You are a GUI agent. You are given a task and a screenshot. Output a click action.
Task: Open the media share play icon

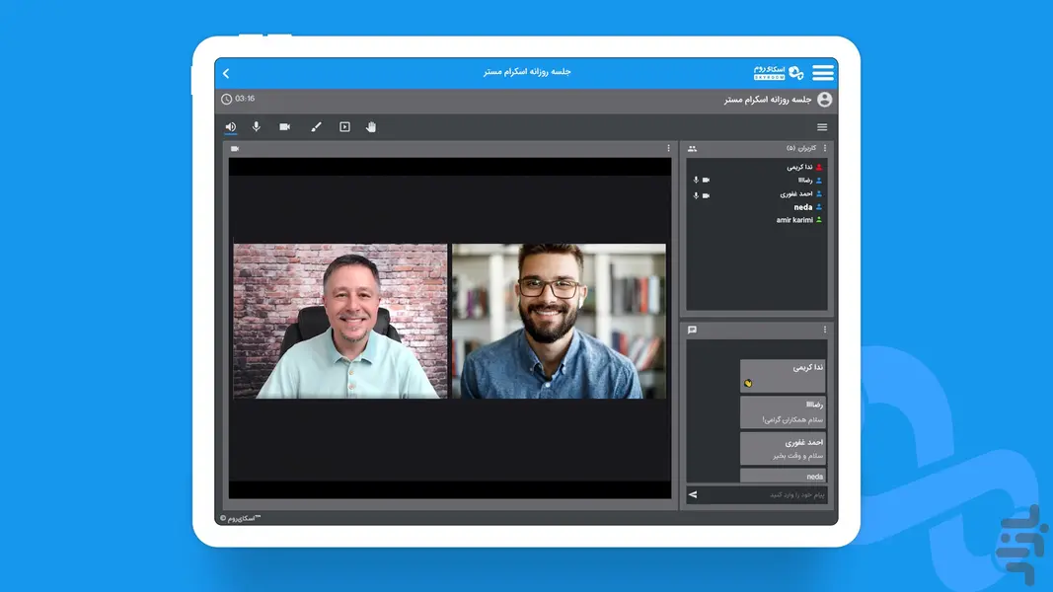pyautogui.click(x=344, y=127)
